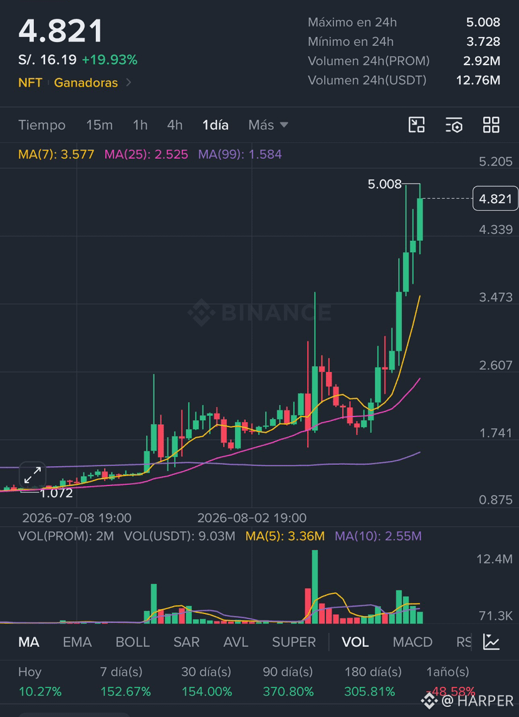Image resolution: width=519 pixels, height=717 pixels.
Task: Click the volume MA(10): 2.55M readout
Action: pos(379,536)
